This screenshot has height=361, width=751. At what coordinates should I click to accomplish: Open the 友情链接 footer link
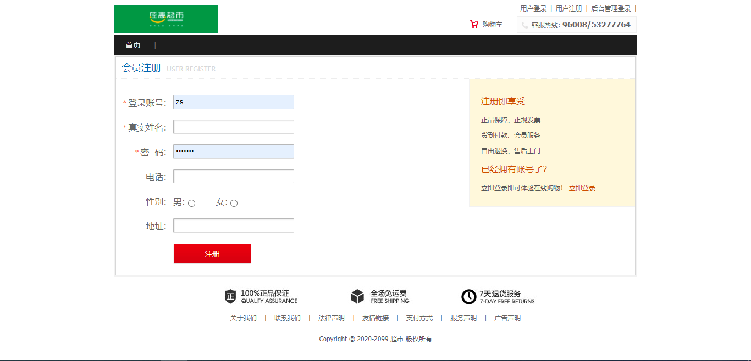tap(375, 318)
